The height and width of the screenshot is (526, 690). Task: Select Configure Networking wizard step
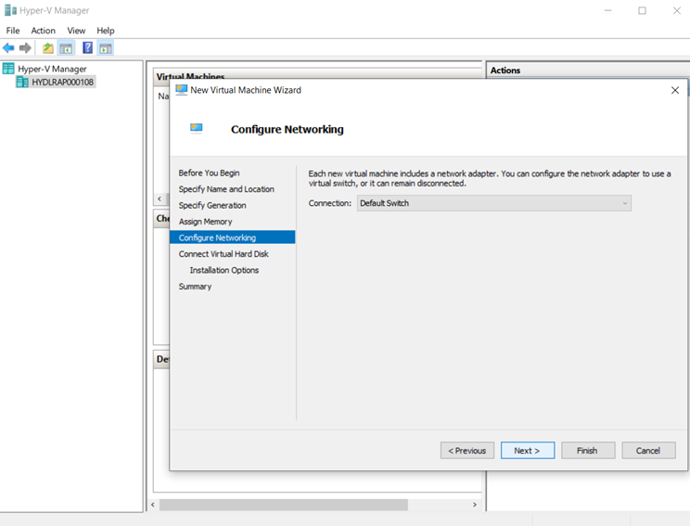pos(233,237)
